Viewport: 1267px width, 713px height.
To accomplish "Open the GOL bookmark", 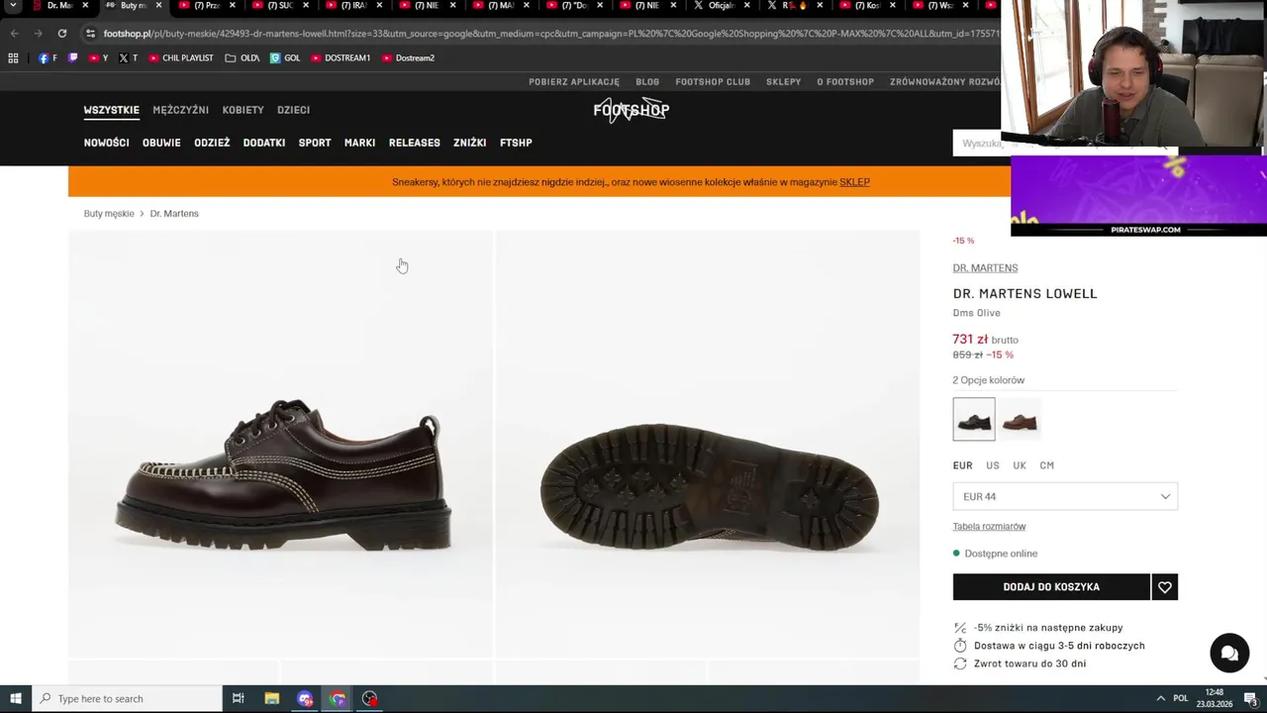I will tap(285, 58).
